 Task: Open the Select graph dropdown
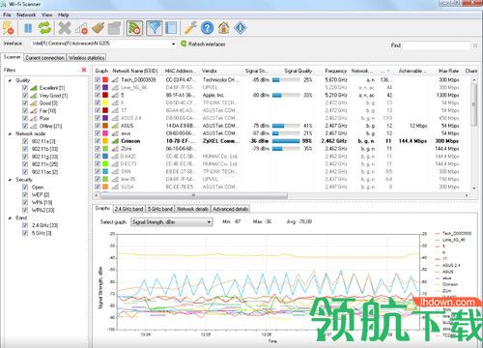point(209,222)
